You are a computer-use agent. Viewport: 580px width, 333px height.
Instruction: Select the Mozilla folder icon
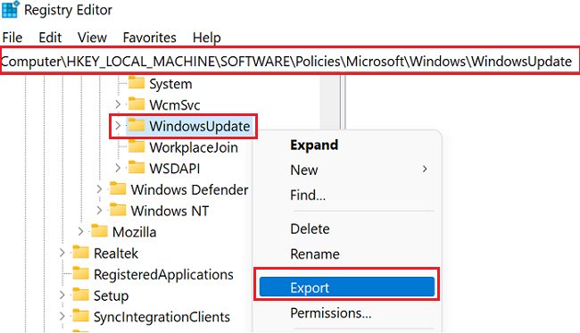[100, 231]
